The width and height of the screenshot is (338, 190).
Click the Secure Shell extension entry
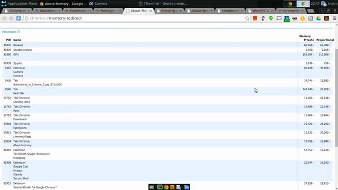(x=21, y=178)
